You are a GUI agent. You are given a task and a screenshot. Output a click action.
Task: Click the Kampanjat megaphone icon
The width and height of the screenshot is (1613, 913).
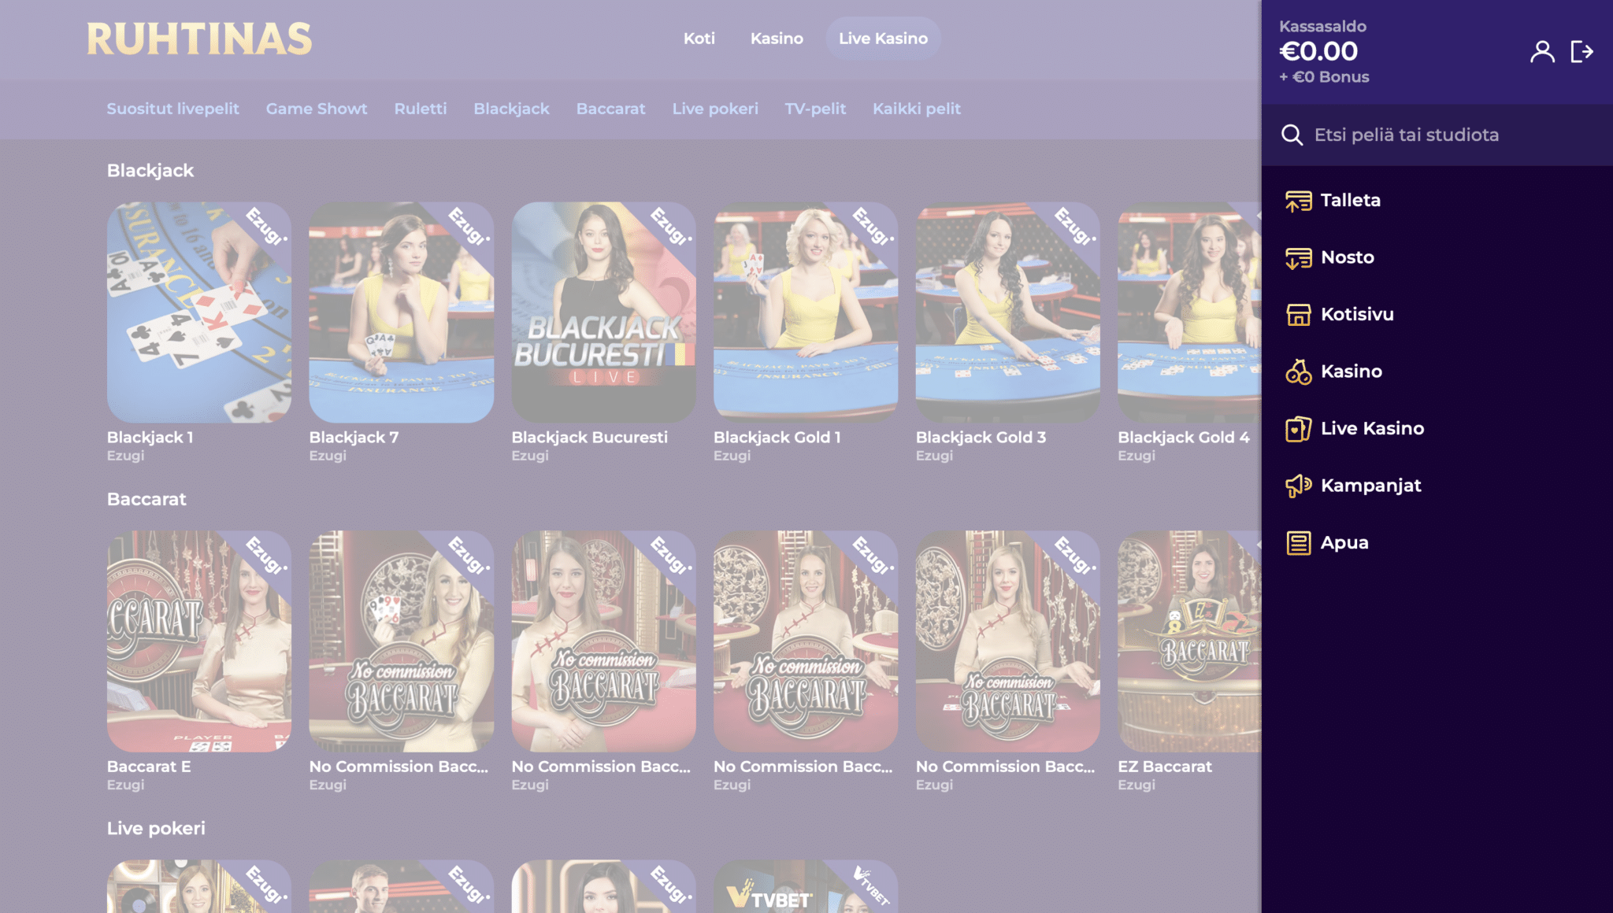pyautogui.click(x=1298, y=486)
